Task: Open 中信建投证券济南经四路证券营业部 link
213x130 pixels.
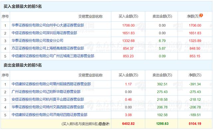Action: (x=50, y=115)
